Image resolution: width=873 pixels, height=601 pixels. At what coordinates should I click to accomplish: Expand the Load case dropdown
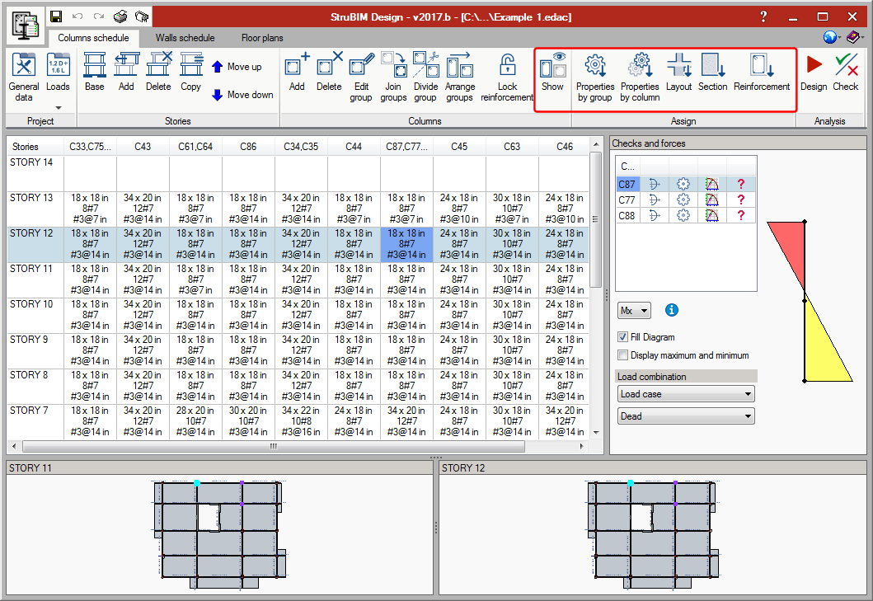(x=686, y=394)
